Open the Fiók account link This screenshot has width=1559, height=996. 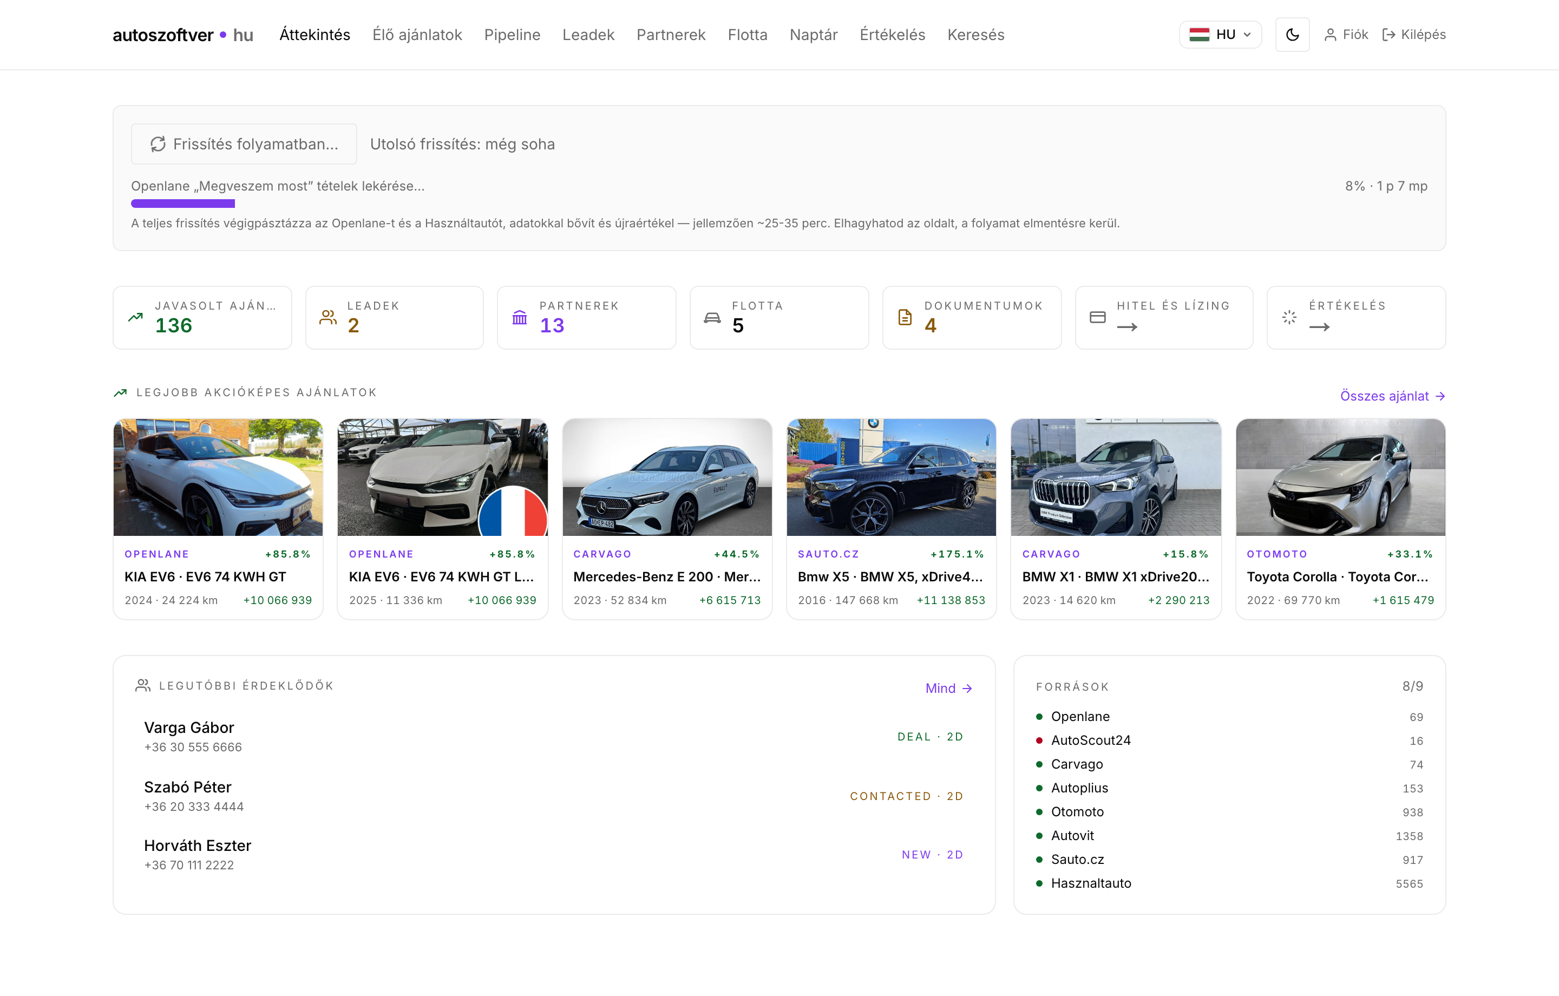coord(1345,34)
